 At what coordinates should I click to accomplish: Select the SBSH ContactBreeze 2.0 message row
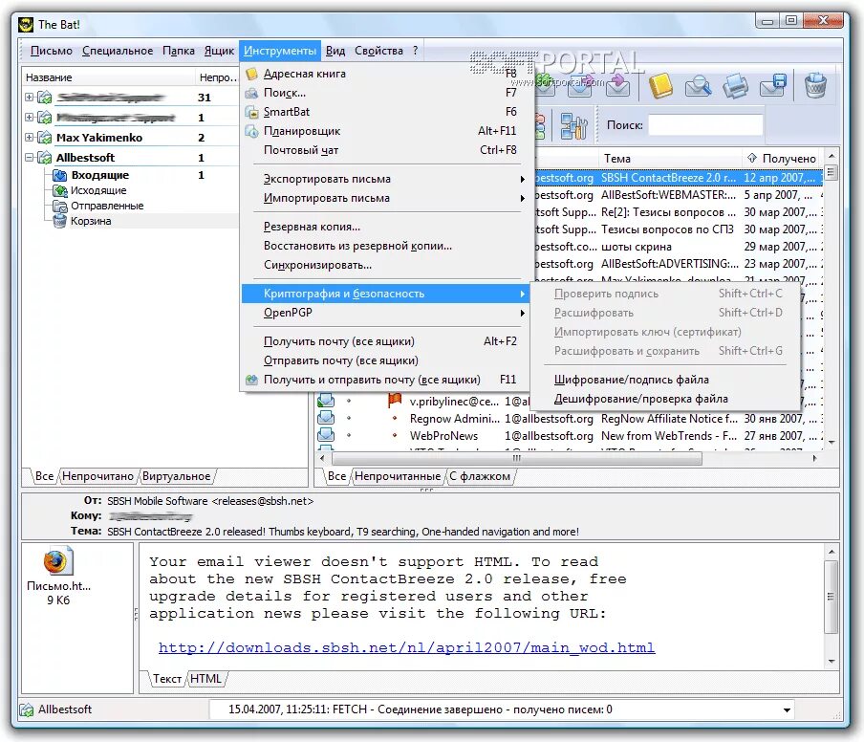click(679, 178)
